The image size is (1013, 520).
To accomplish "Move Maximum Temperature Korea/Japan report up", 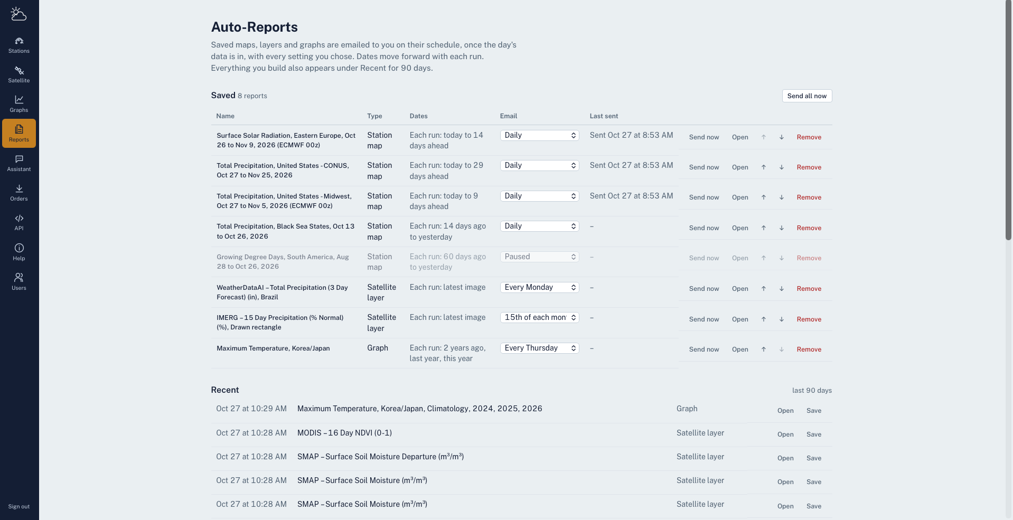I will tap(764, 349).
